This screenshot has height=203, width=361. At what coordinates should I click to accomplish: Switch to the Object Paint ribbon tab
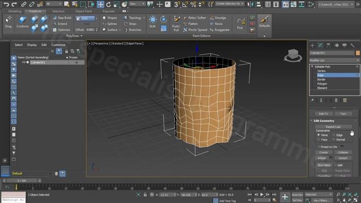point(83,11)
